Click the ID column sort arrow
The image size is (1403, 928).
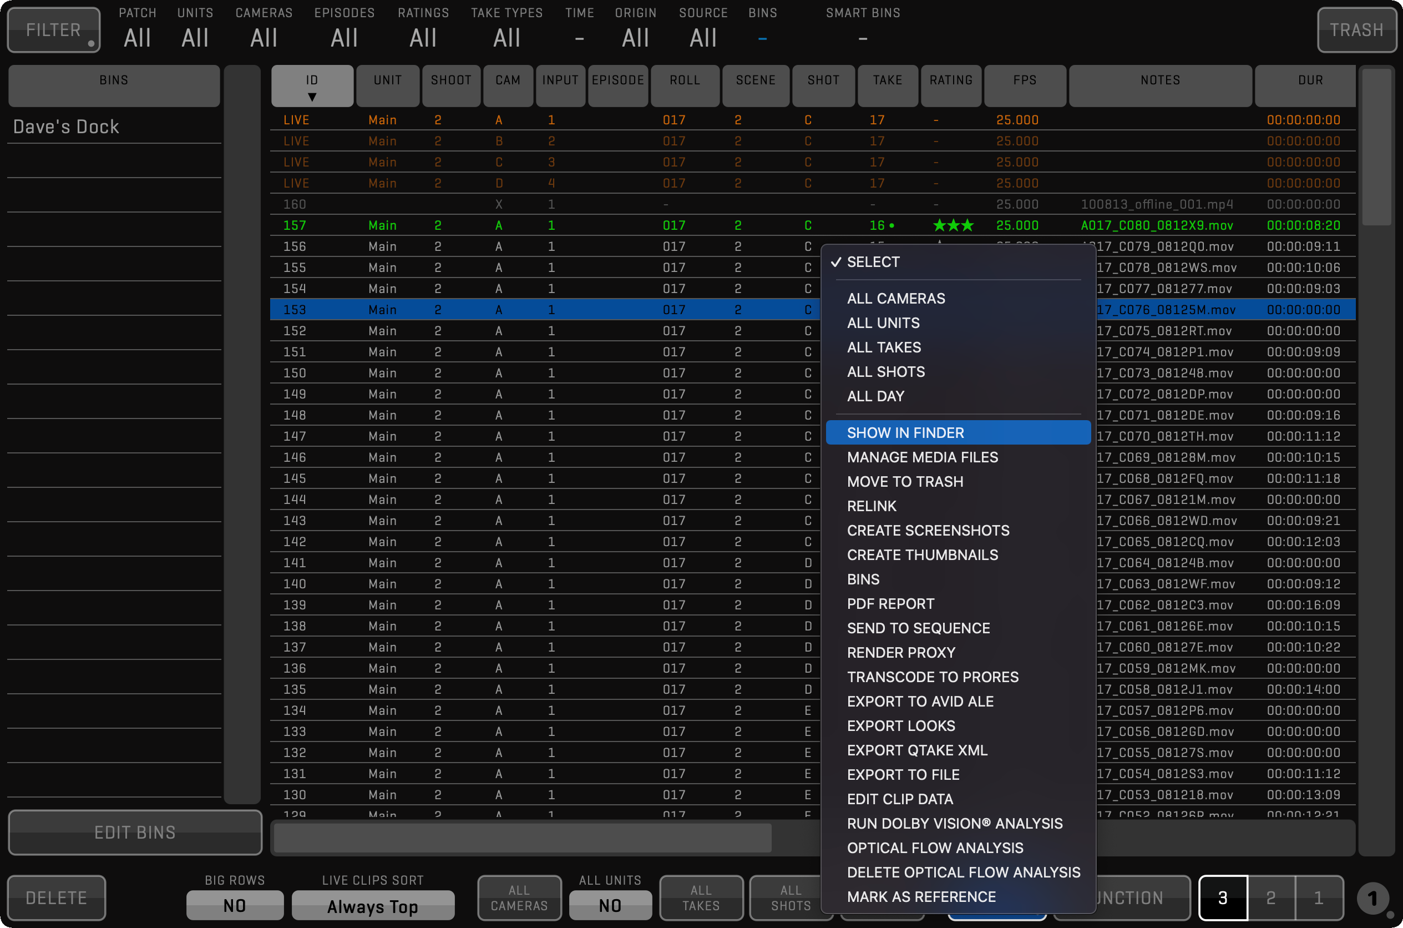[312, 97]
